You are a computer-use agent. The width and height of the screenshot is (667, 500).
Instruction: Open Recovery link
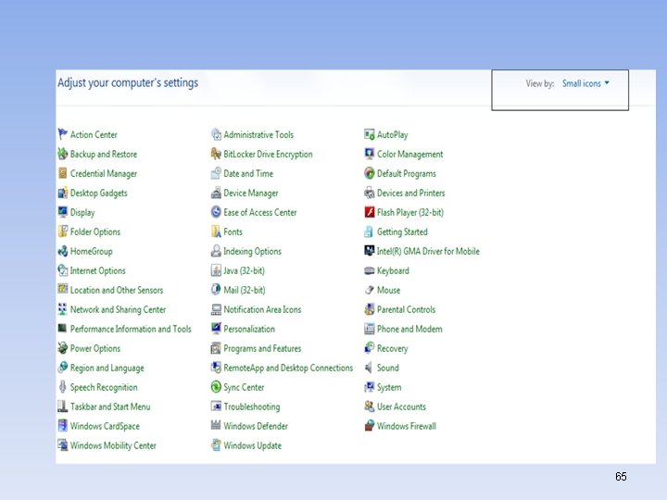pyautogui.click(x=392, y=349)
